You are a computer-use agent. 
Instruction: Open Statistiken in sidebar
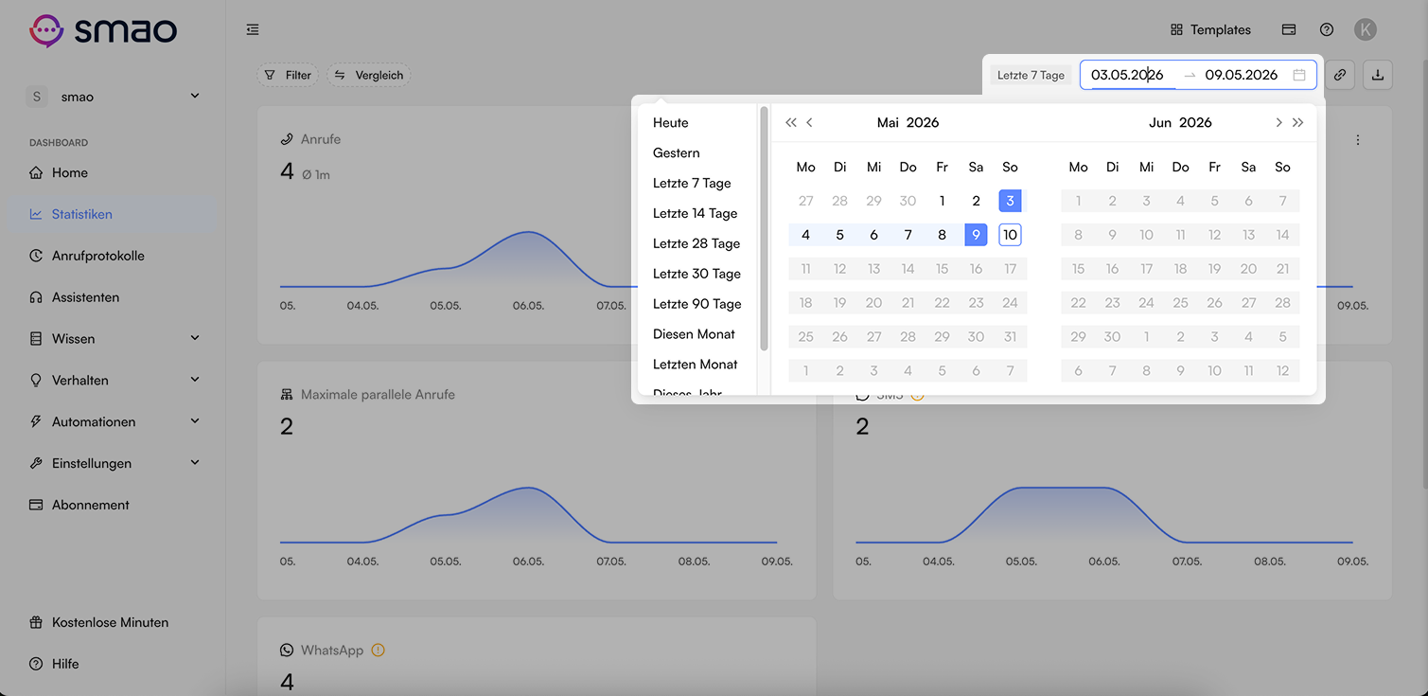(x=114, y=215)
